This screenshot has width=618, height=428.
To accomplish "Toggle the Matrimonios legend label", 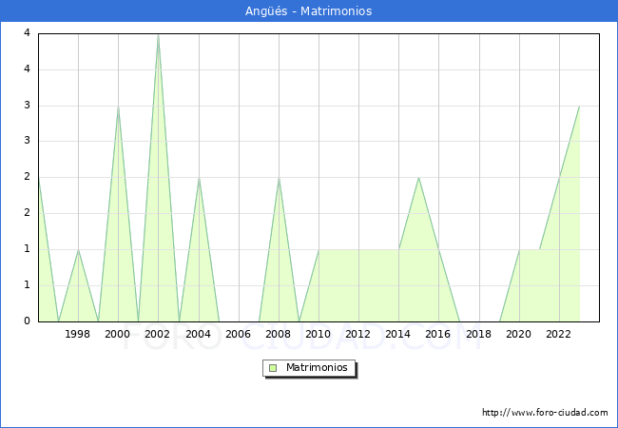I will click(318, 368).
